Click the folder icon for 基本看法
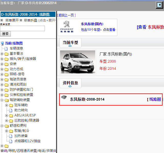This screenshot has height=153, width=164. point(6,54)
